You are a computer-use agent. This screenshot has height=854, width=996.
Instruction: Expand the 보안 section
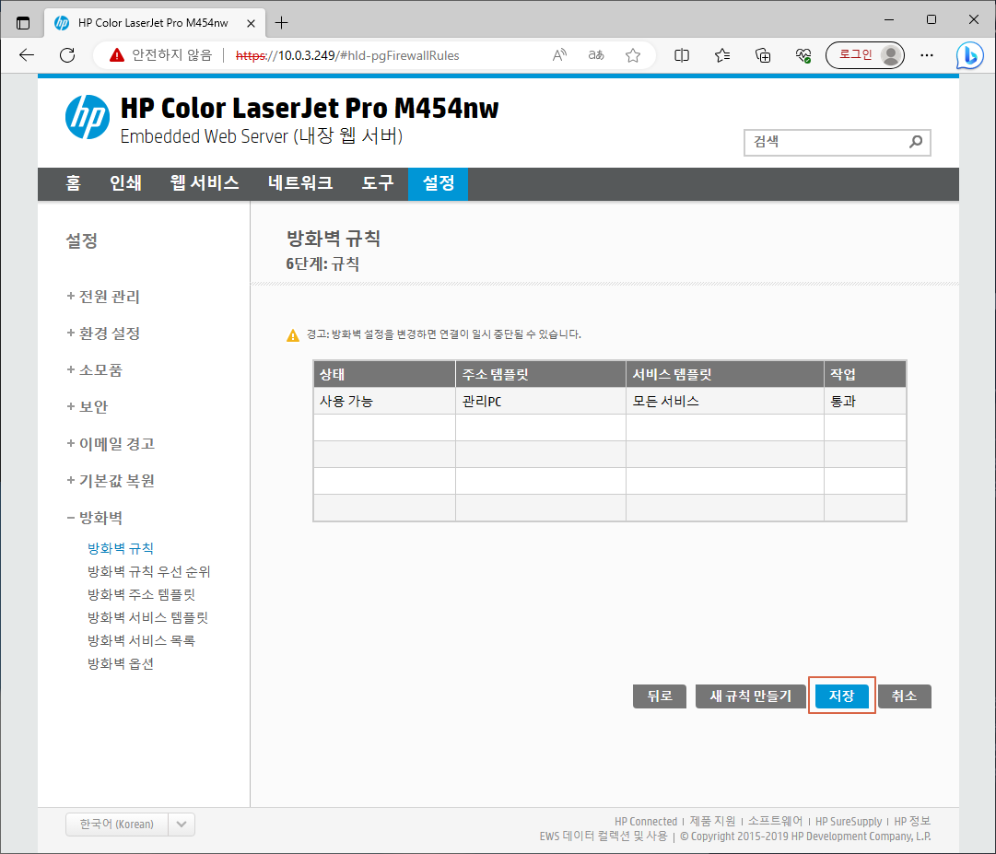(x=87, y=407)
